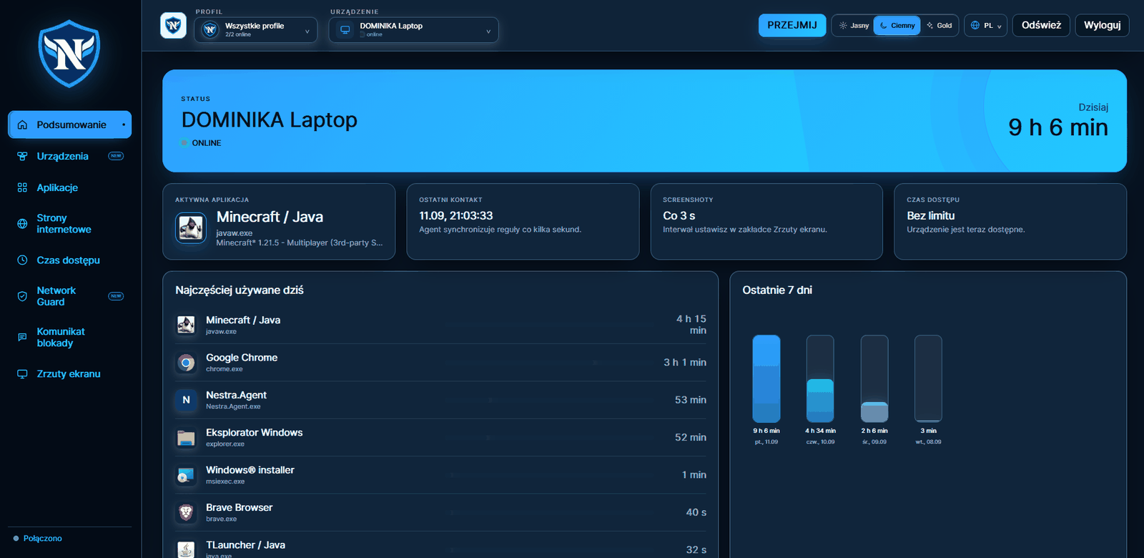Go to Urządzenia in sidebar
The width and height of the screenshot is (1144, 558).
(x=69, y=156)
